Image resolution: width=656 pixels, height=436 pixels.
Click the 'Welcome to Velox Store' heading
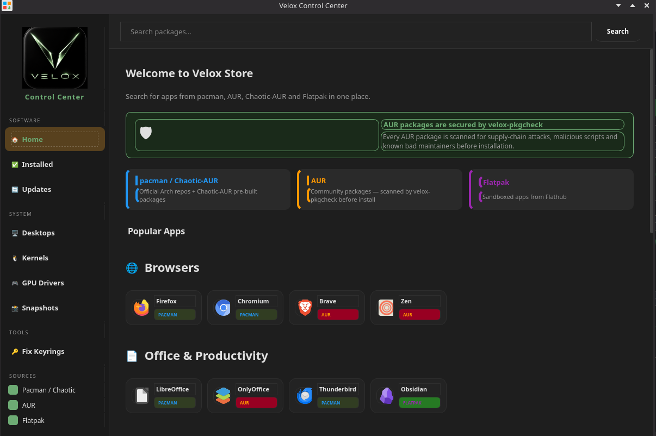189,73
